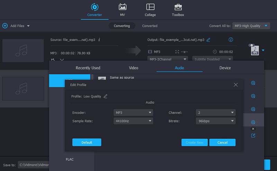
Task: Select the Recently Used tab
Action: click(88, 68)
